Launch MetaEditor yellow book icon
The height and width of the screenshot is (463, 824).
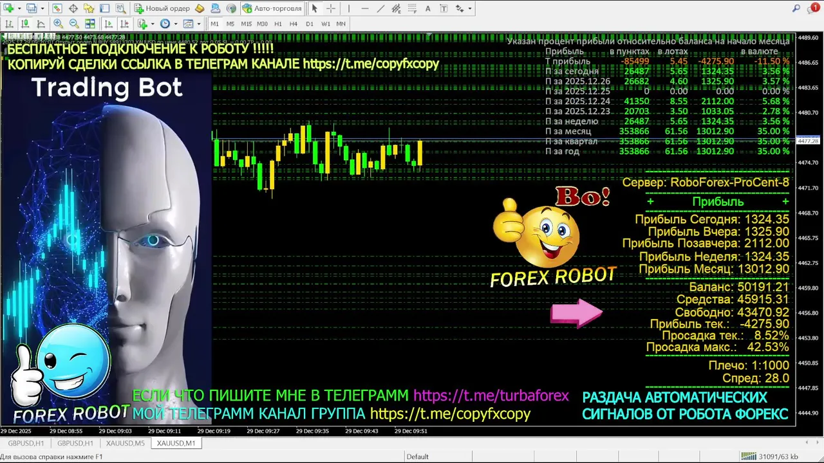tap(200, 8)
